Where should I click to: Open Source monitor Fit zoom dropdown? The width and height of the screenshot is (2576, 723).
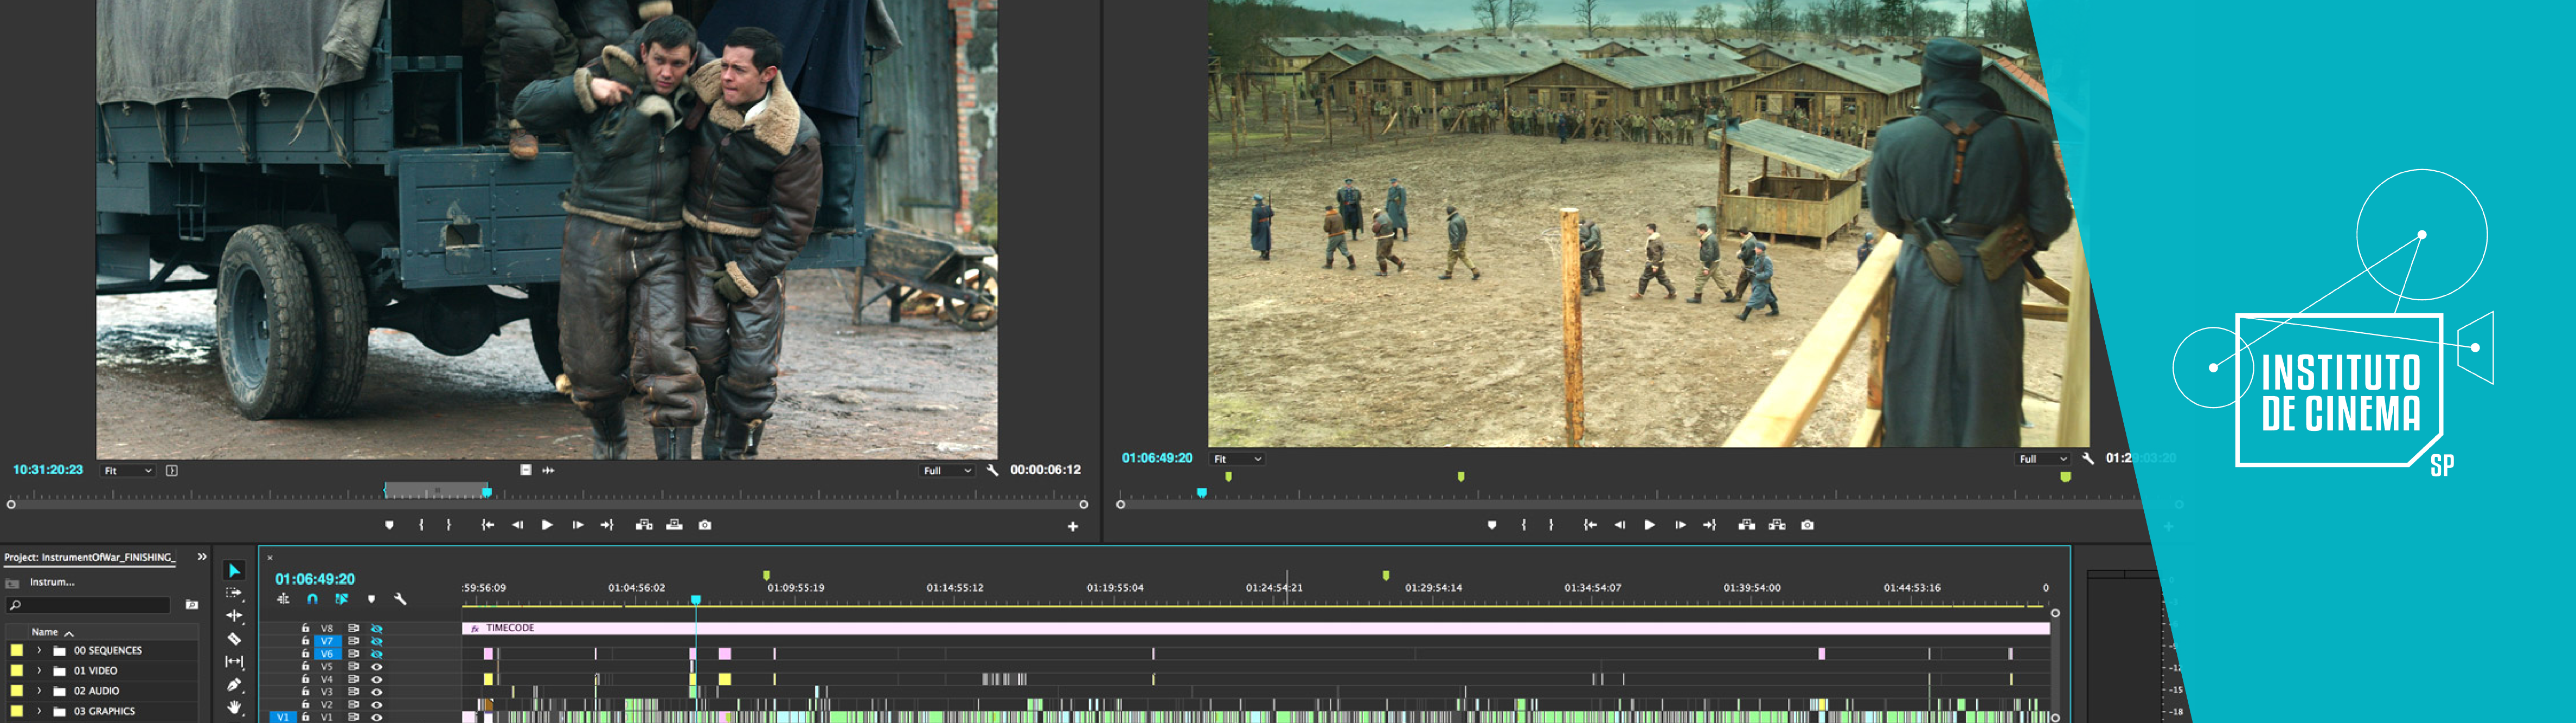point(128,471)
